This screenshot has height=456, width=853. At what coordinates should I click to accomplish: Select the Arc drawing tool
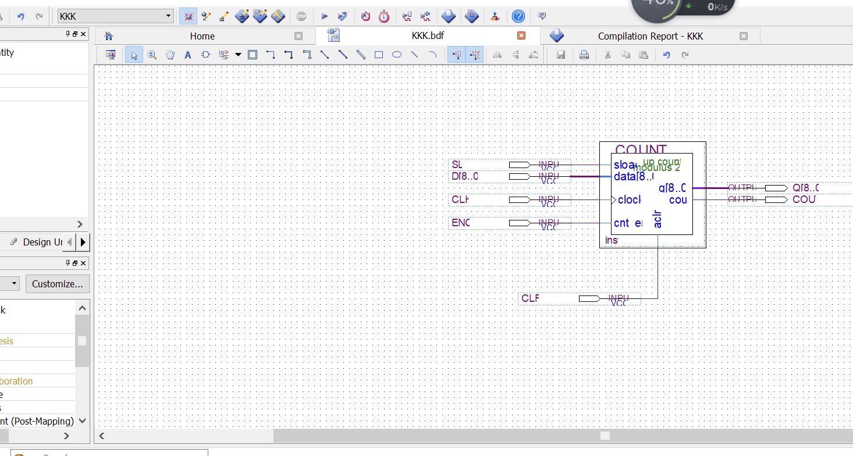[433, 55]
